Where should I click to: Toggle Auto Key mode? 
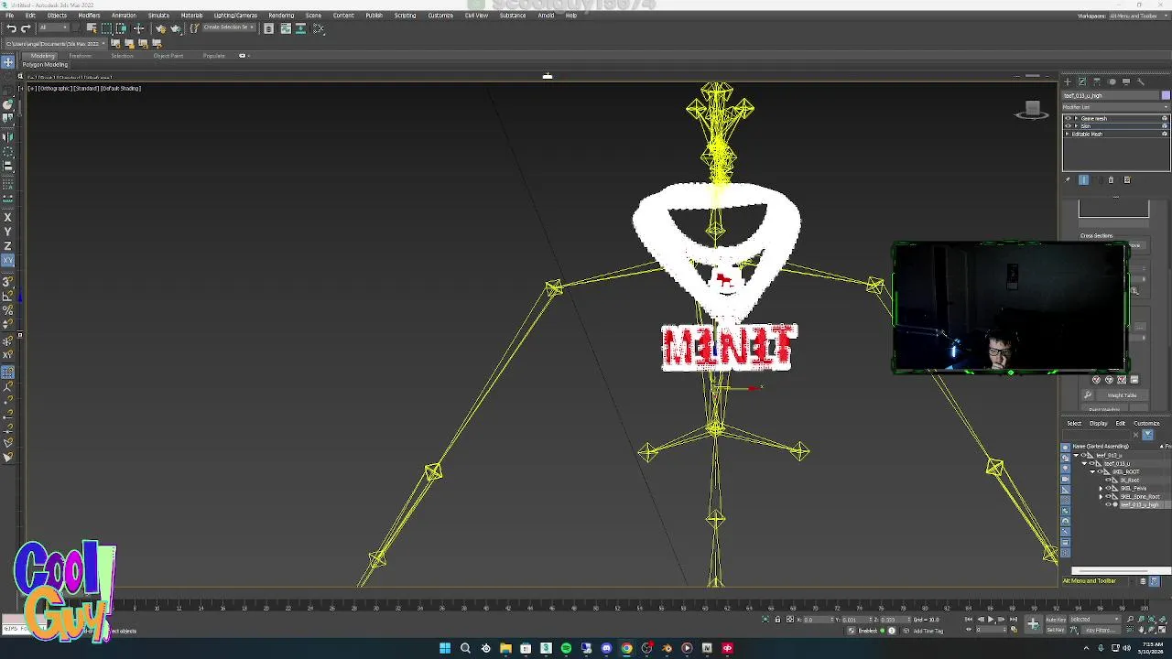tap(1056, 620)
